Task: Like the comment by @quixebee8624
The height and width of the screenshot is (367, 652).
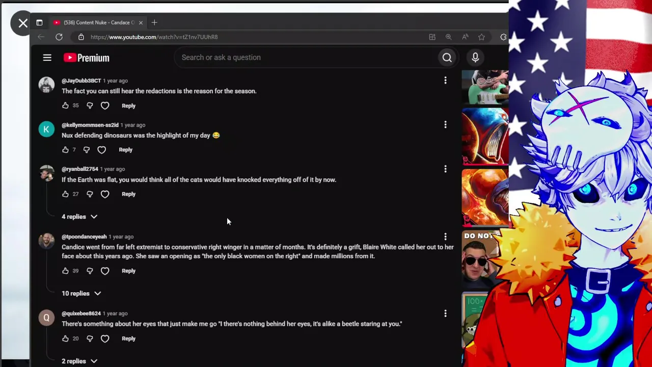Action: [x=65, y=338]
